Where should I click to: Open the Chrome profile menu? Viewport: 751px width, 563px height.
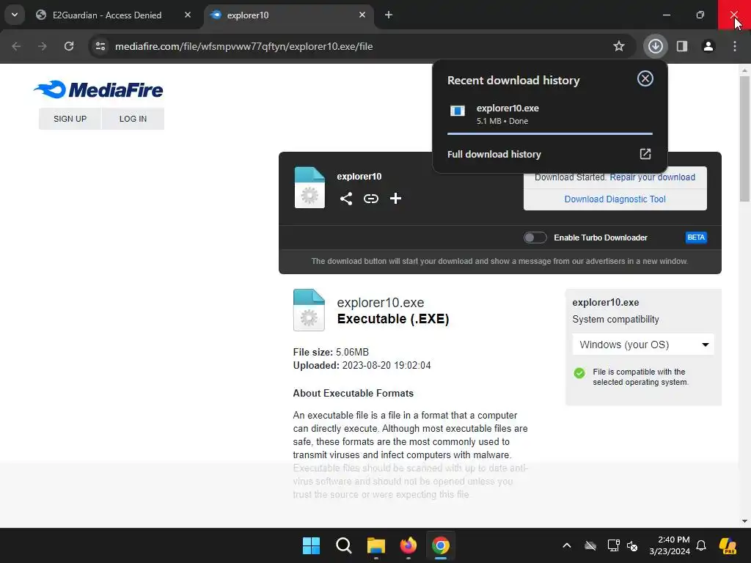point(708,46)
